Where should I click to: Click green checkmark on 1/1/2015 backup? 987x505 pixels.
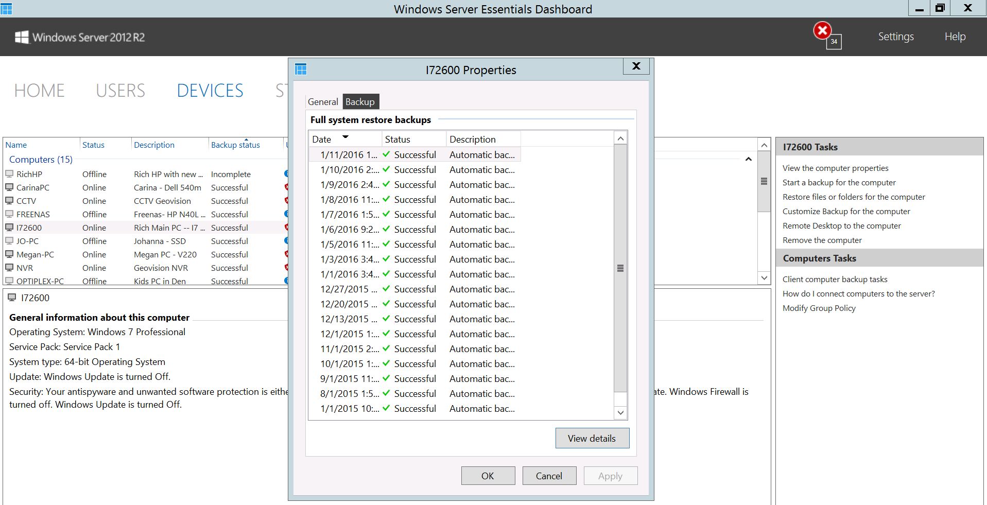pyautogui.click(x=386, y=408)
